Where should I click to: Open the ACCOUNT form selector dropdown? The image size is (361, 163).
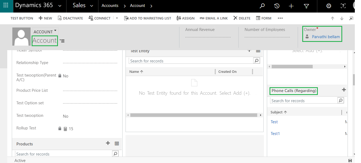click(45, 31)
